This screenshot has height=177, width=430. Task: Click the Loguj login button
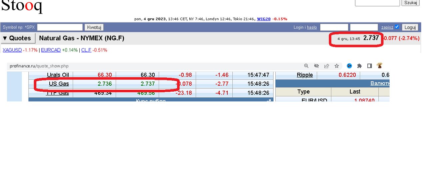(x=410, y=27)
